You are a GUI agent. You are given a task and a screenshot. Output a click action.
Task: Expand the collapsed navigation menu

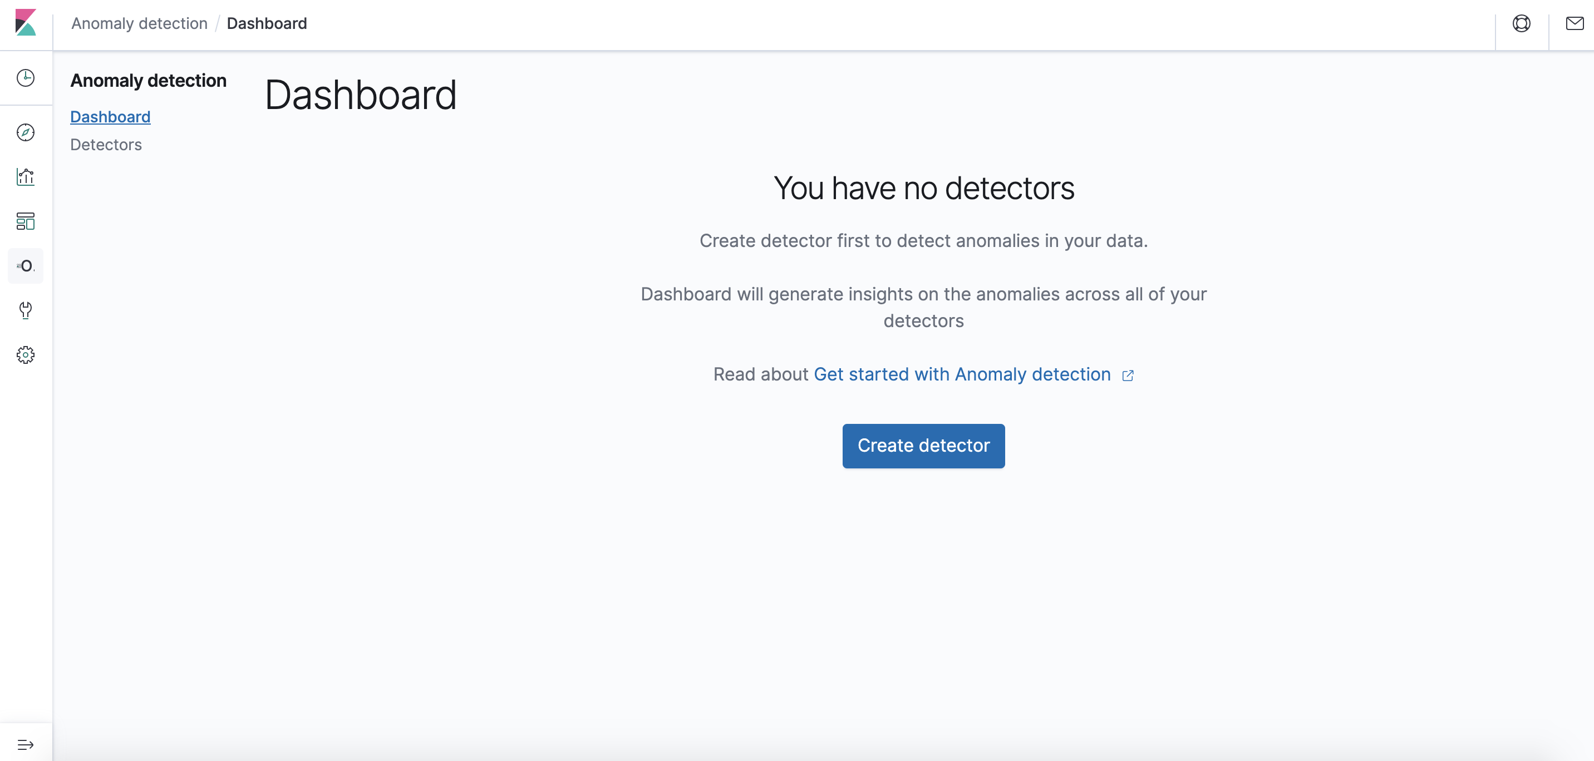(x=26, y=743)
